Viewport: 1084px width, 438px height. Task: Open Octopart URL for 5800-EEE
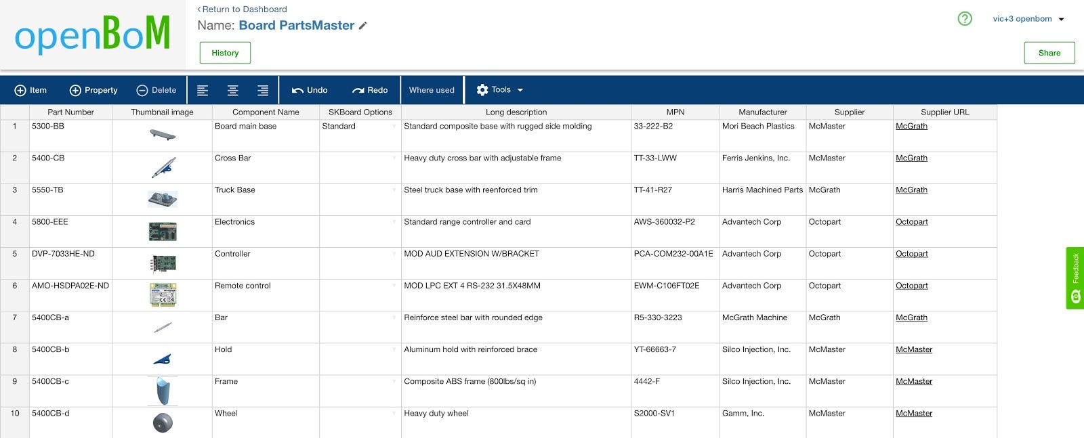912,222
